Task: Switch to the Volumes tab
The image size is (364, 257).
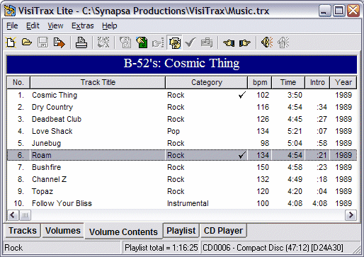Action: [63, 231]
